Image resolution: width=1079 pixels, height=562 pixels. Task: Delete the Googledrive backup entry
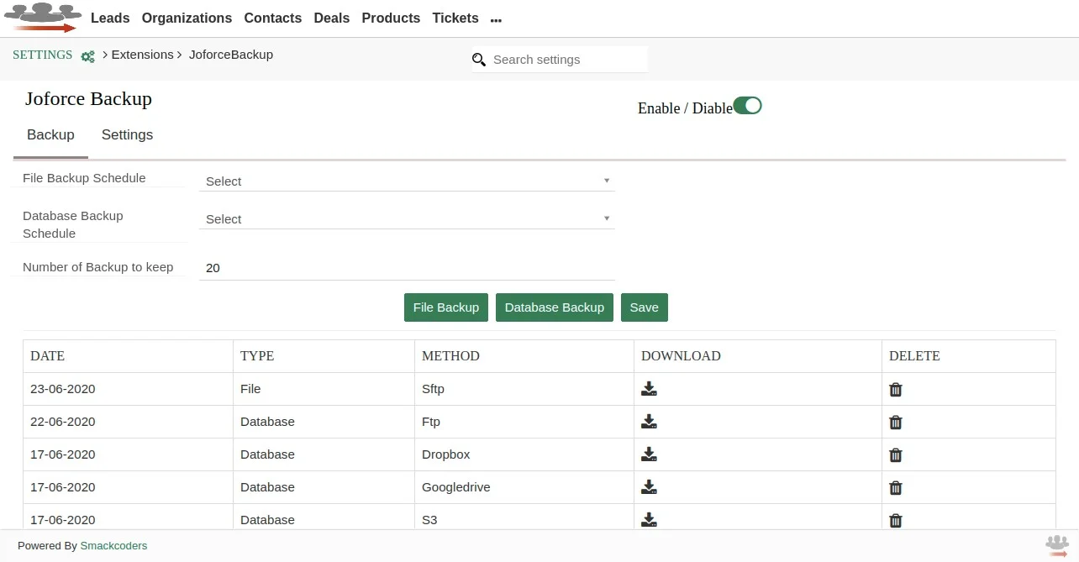click(895, 487)
